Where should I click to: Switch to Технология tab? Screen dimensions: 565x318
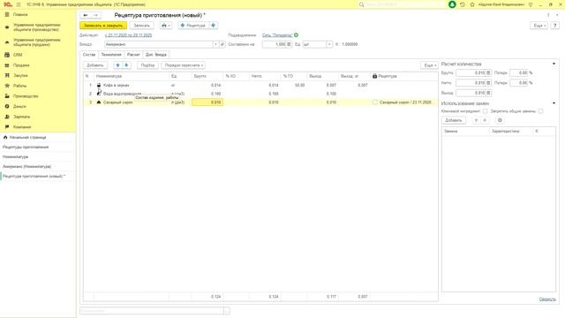(111, 55)
